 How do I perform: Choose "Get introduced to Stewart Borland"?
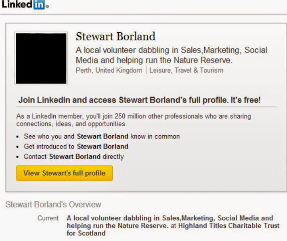[x=76, y=147]
